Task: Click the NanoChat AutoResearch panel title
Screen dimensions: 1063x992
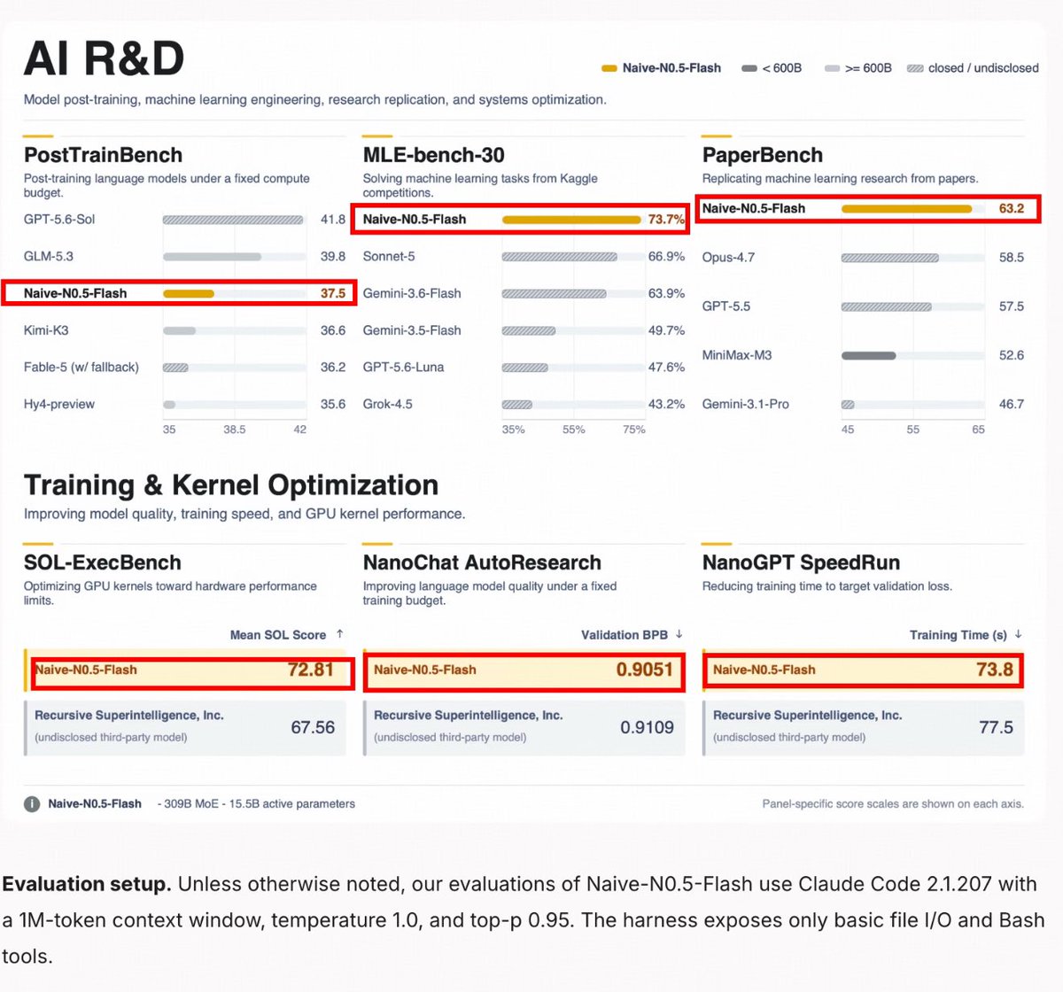Action: click(x=482, y=562)
